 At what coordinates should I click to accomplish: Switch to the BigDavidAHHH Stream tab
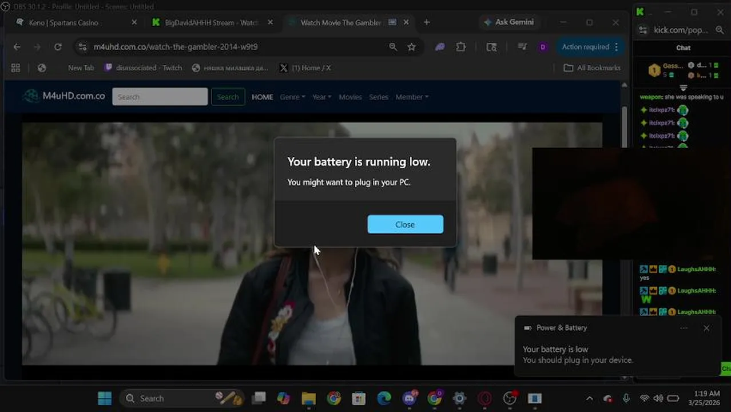pyautogui.click(x=212, y=22)
